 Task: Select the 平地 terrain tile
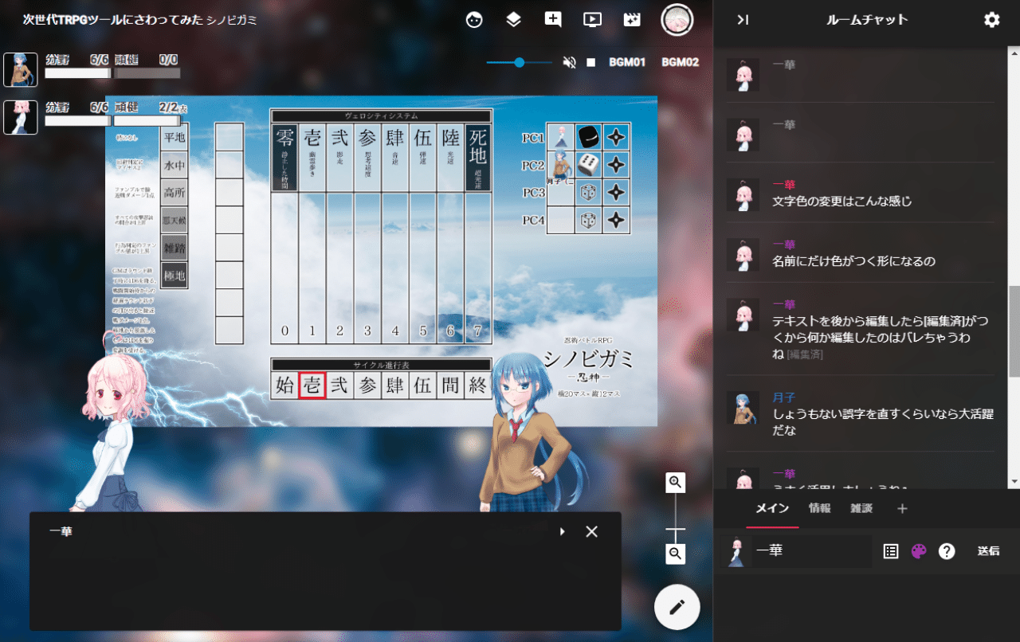pyautogui.click(x=175, y=137)
